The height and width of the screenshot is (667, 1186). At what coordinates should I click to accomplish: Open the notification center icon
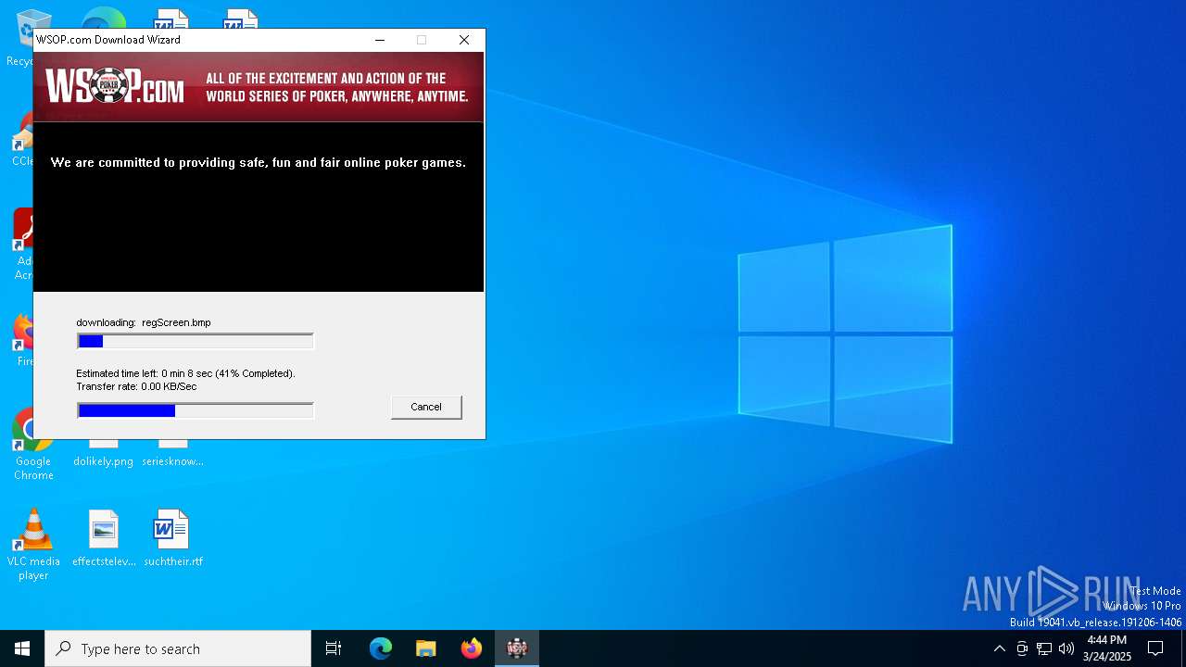click(1155, 648)
